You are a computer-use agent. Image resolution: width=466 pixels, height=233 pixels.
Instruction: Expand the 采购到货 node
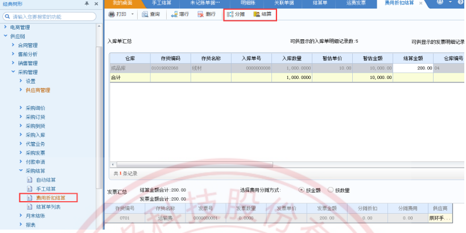coord(21,126)
